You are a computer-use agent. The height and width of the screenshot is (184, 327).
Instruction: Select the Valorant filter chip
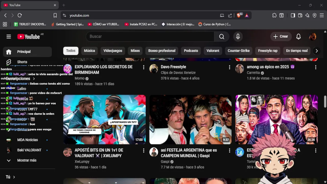coord(213,51)
